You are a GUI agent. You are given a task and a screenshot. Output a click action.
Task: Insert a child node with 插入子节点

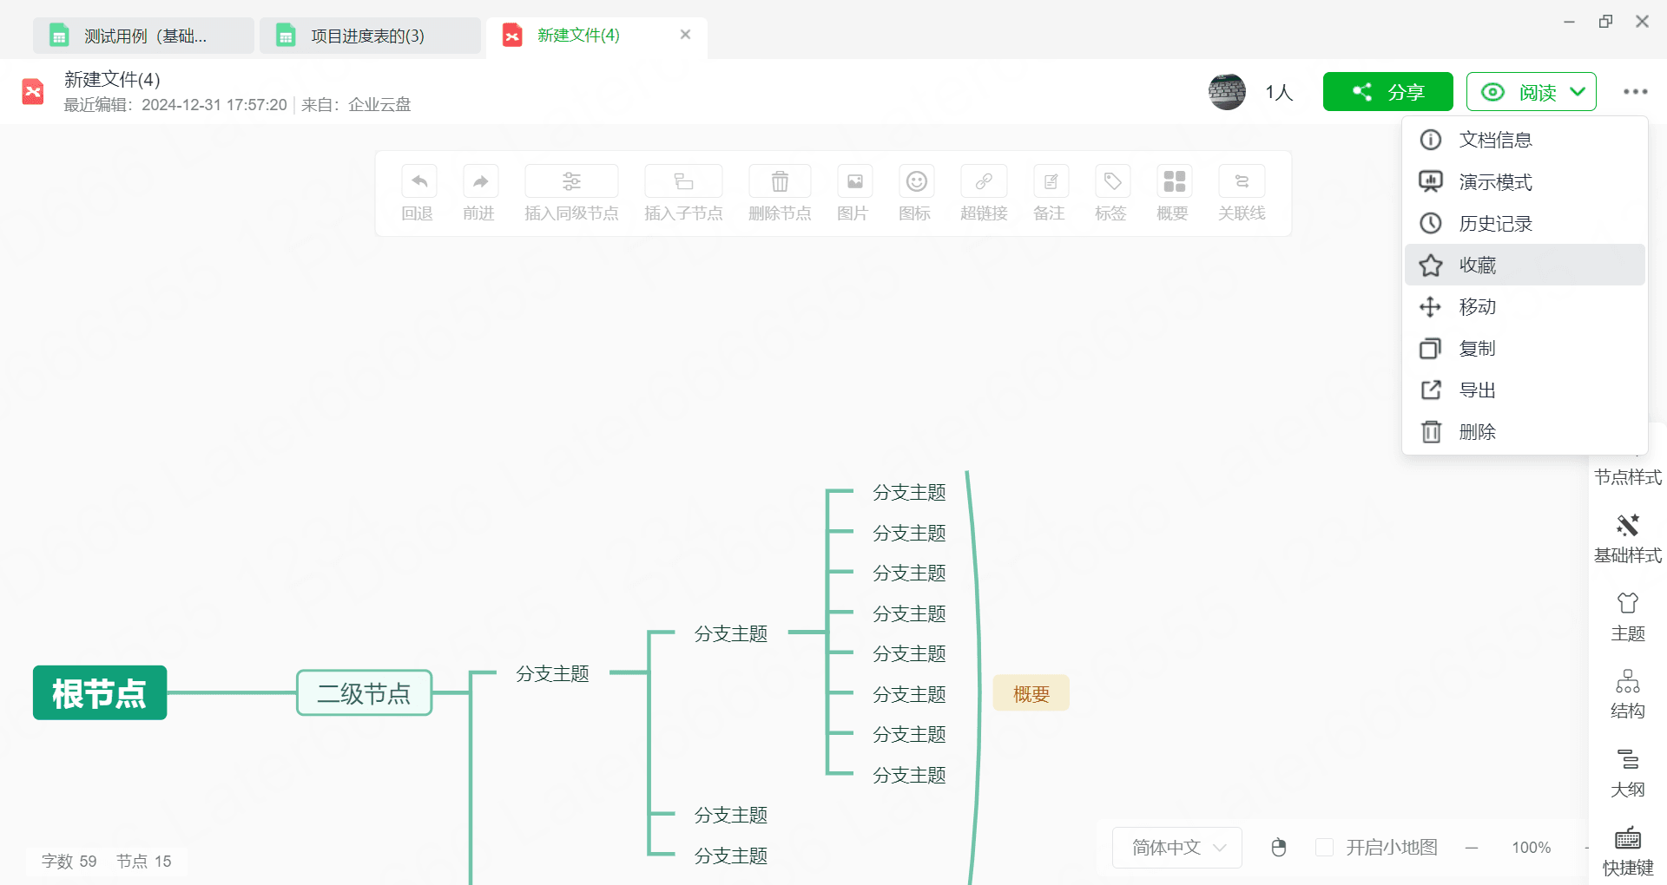683,181
